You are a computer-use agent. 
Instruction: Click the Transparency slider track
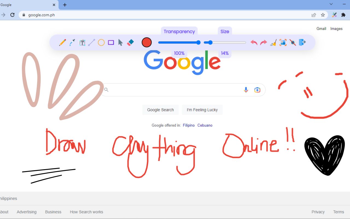[179, 42]
